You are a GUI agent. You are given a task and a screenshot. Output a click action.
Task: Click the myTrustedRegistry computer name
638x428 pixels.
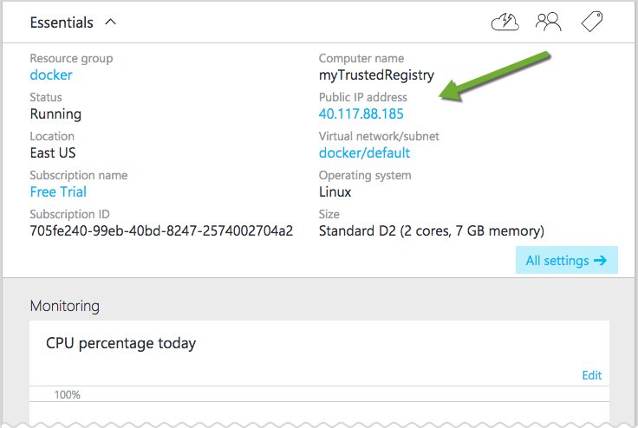click(x=376, y=75)
